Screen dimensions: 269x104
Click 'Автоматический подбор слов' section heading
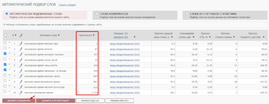tap(29, 5)
